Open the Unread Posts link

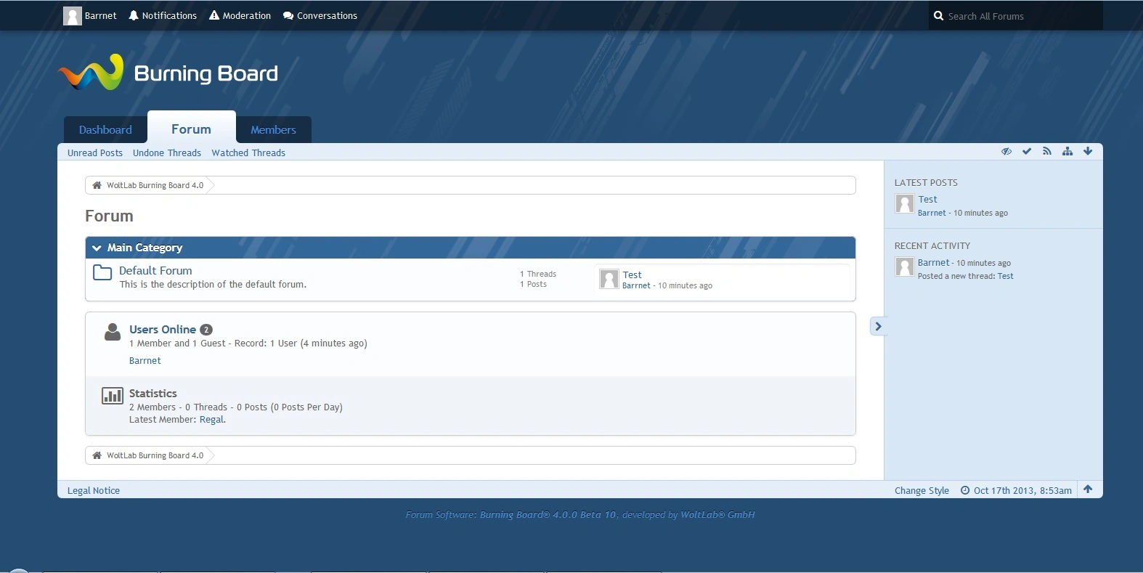(x=95, y=153)
